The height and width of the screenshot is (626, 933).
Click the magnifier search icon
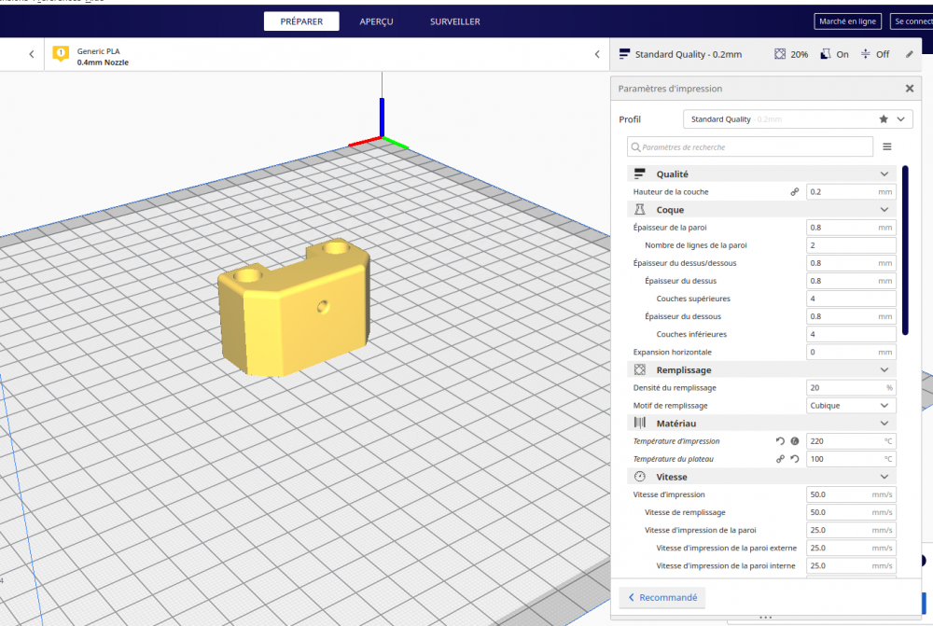point(635,147)
